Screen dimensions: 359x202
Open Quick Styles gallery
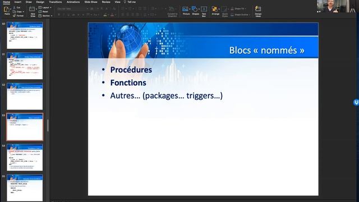tap(225, 11)
